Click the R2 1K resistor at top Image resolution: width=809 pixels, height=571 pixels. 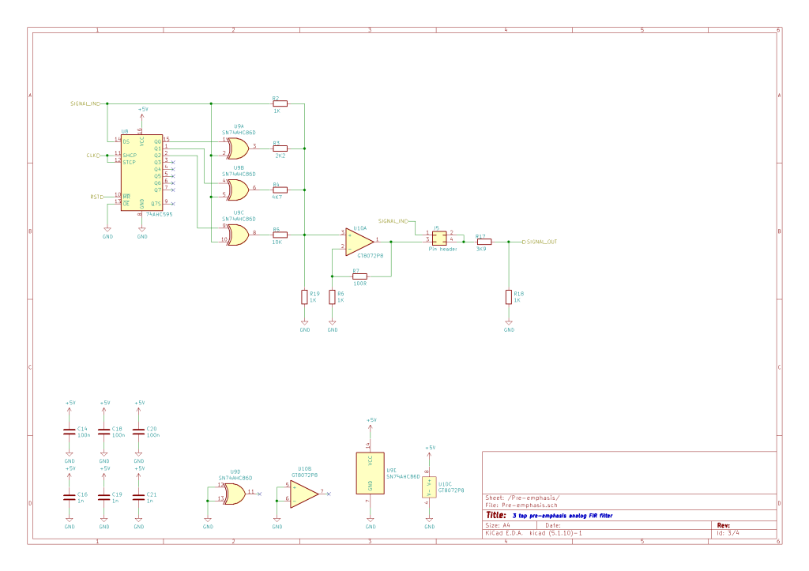(280, 103)
